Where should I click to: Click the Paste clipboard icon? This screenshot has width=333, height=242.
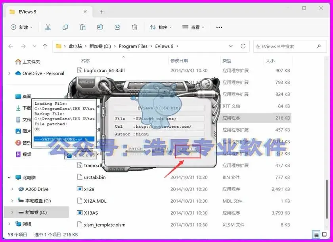click(x=82, y=27)
